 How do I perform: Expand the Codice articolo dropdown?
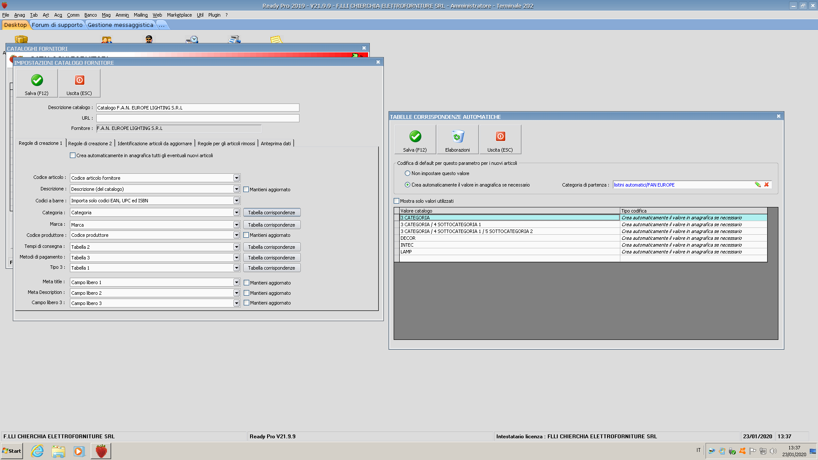coord(236,178)
